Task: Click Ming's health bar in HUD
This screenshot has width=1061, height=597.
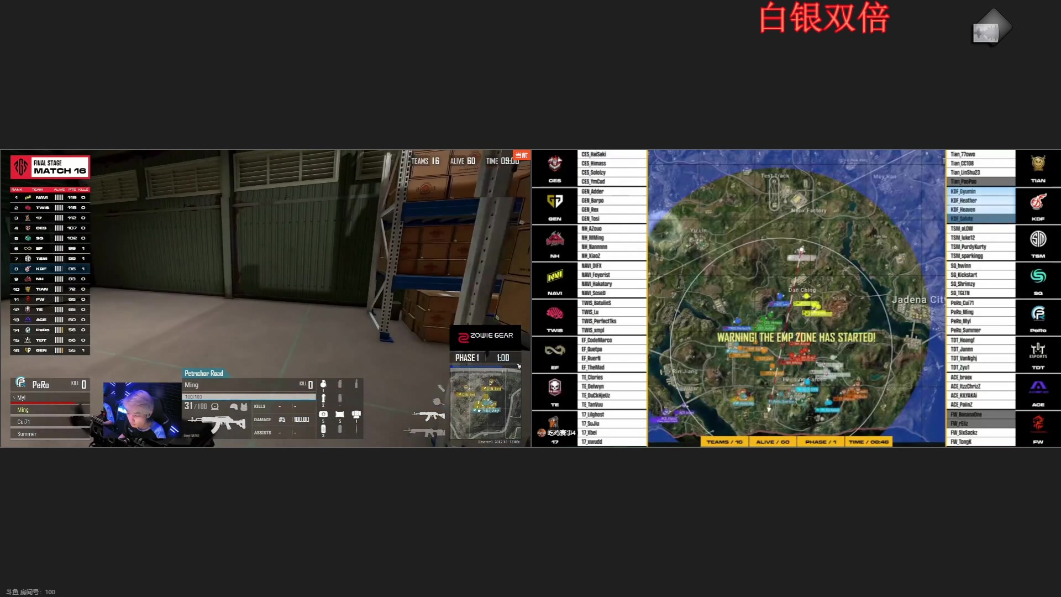Action: [x=249, y=397]
